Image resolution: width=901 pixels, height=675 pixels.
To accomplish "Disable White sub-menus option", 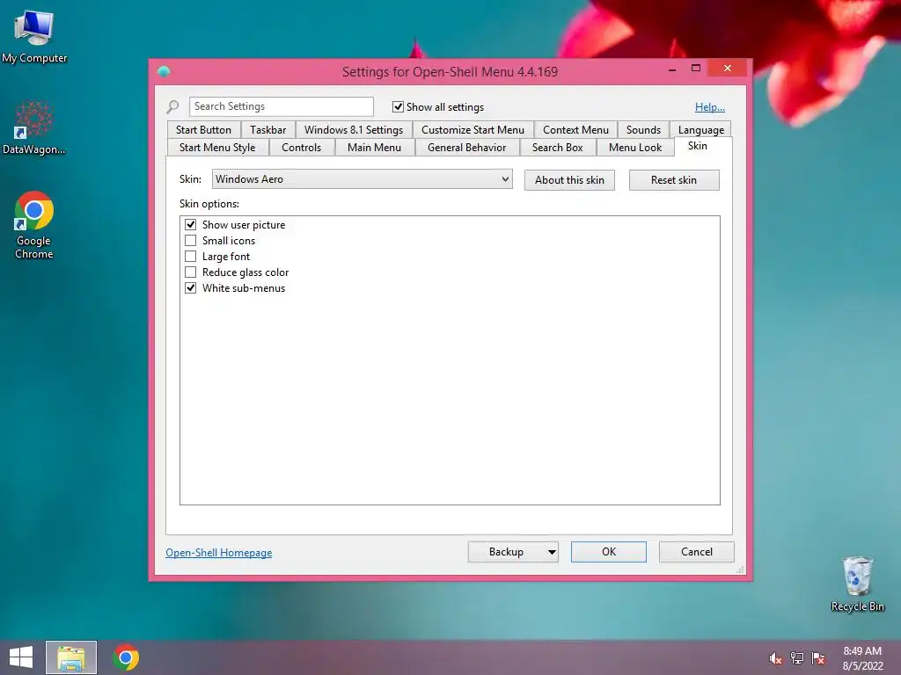I will pyautogui.click(x=190, y=288).
